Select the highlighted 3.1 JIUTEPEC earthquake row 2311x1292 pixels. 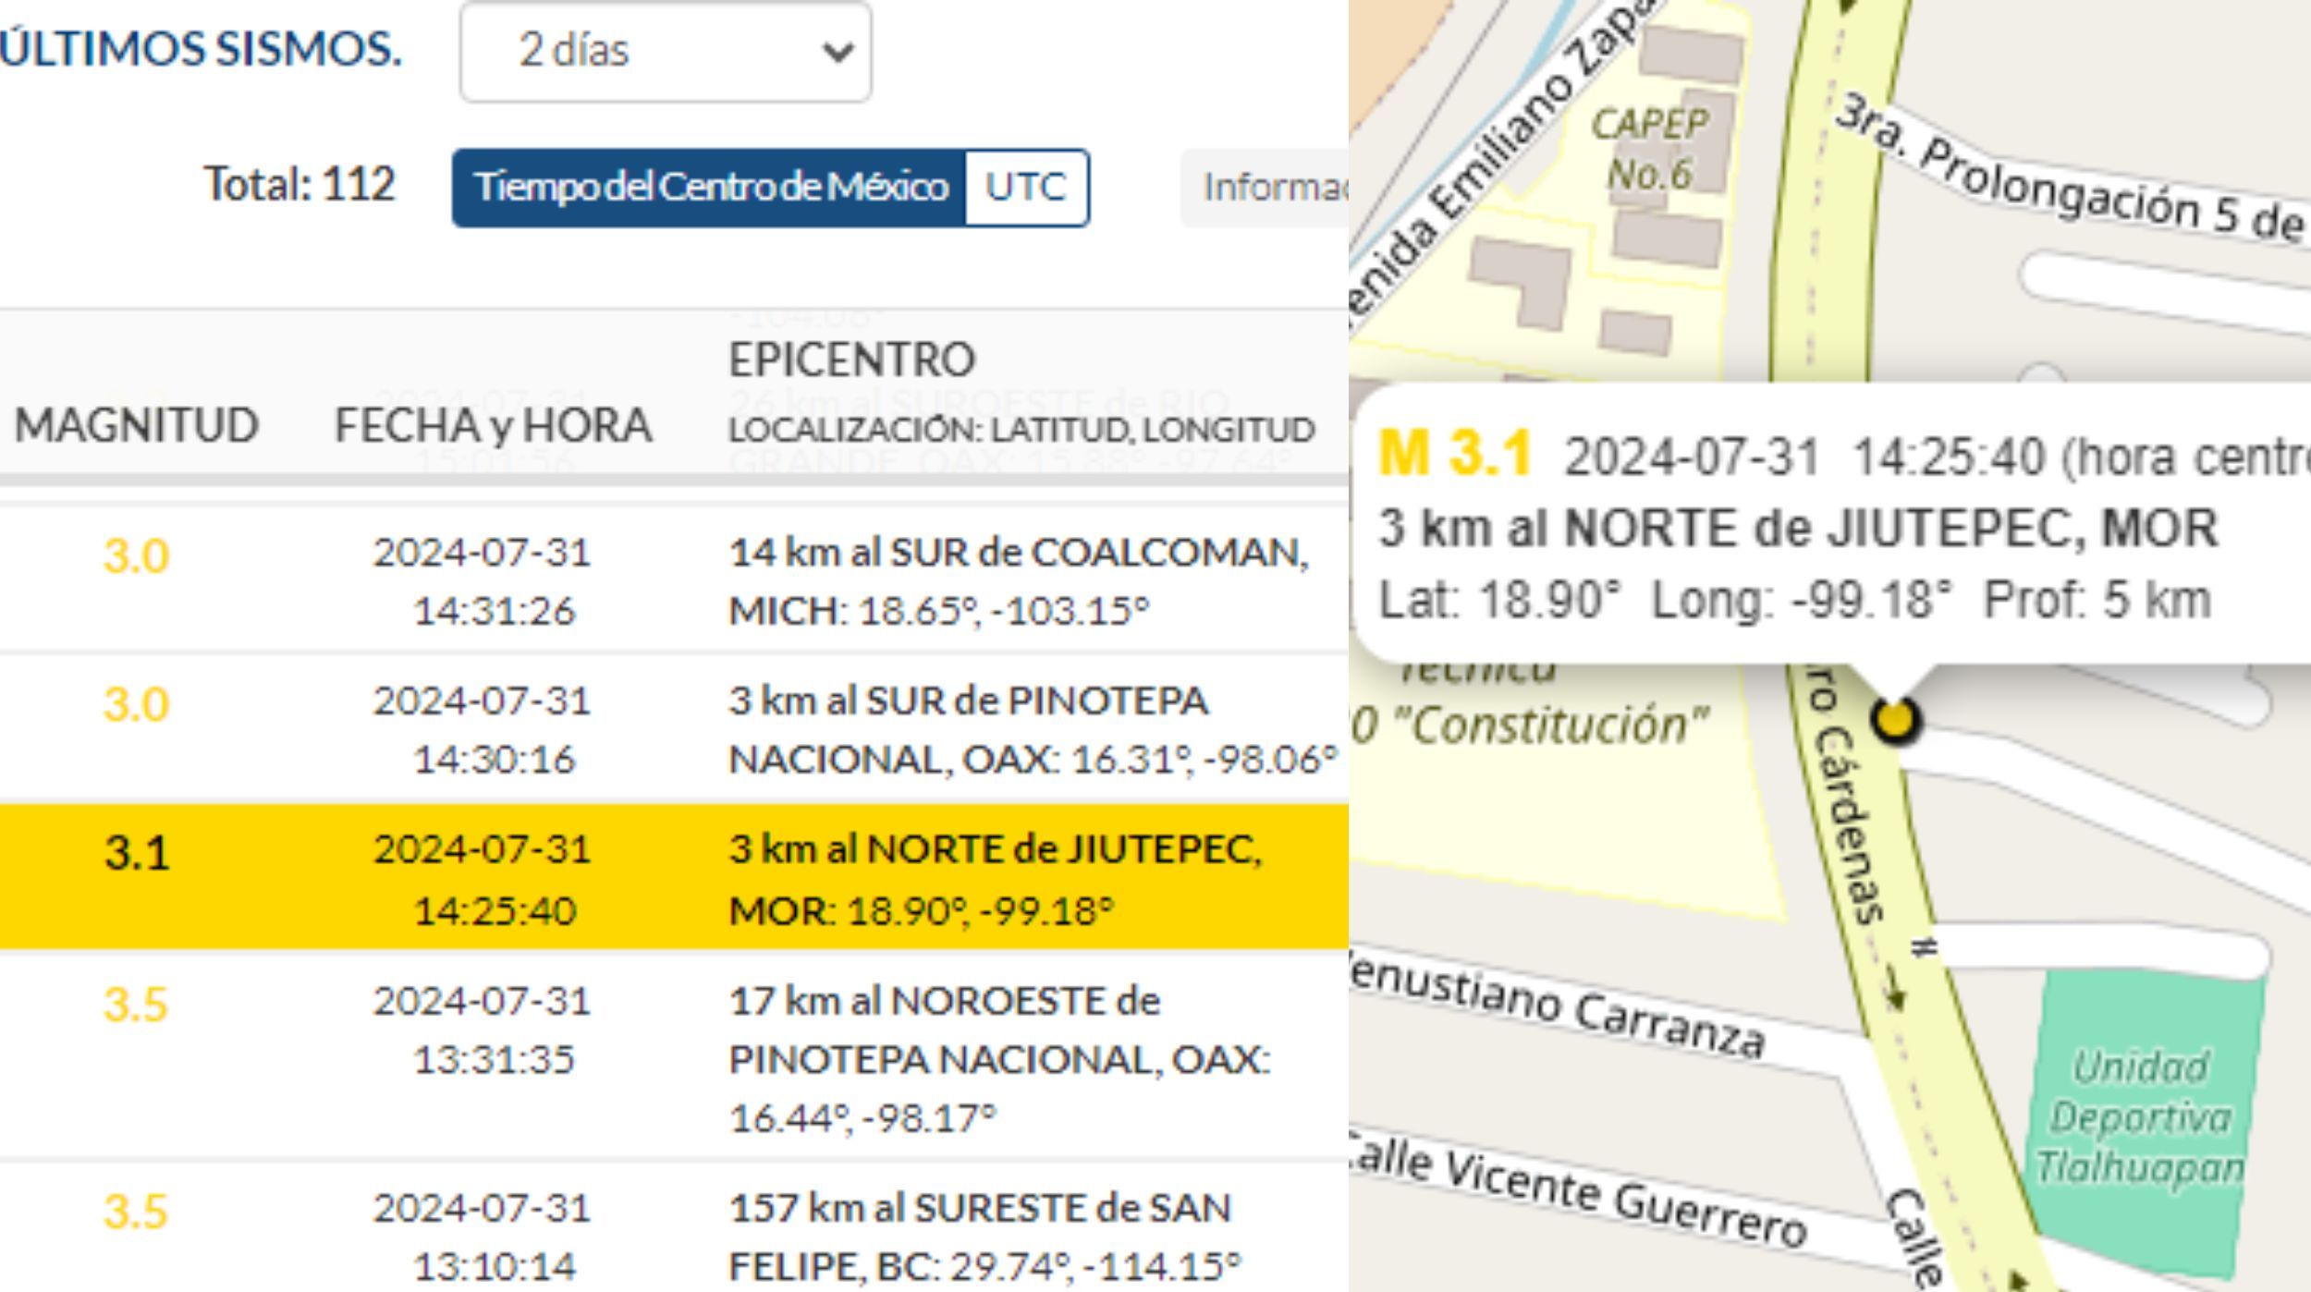673,878
